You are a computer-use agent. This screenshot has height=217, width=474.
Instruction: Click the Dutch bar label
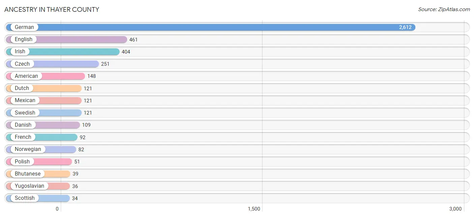(22, 88)
